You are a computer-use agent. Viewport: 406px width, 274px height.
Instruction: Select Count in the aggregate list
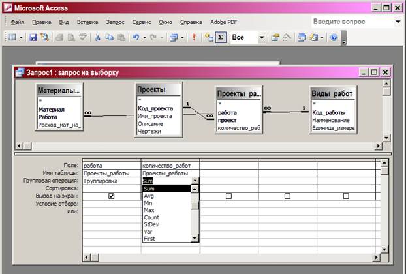click(166, 217)
